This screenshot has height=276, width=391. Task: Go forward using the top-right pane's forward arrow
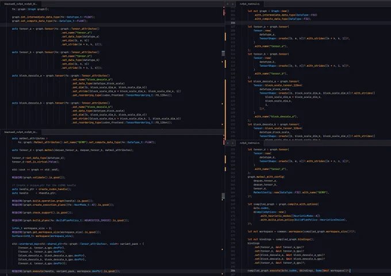[x=233, y=4]
